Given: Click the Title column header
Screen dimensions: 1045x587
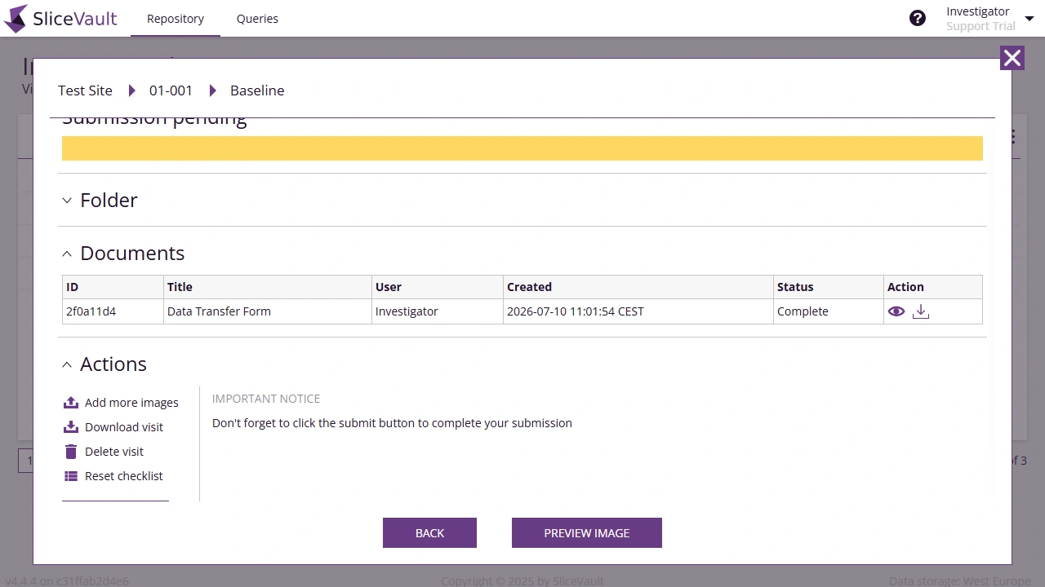Looking at the screenshot, I should pyautogui.click(x=268, y=287).
